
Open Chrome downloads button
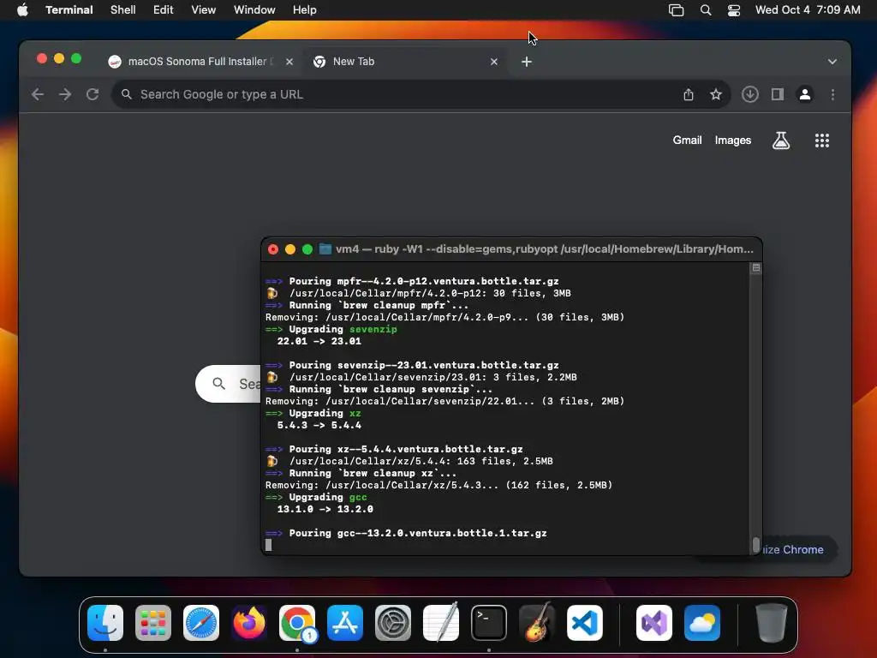pyautogui.click(x=750, y=94)
